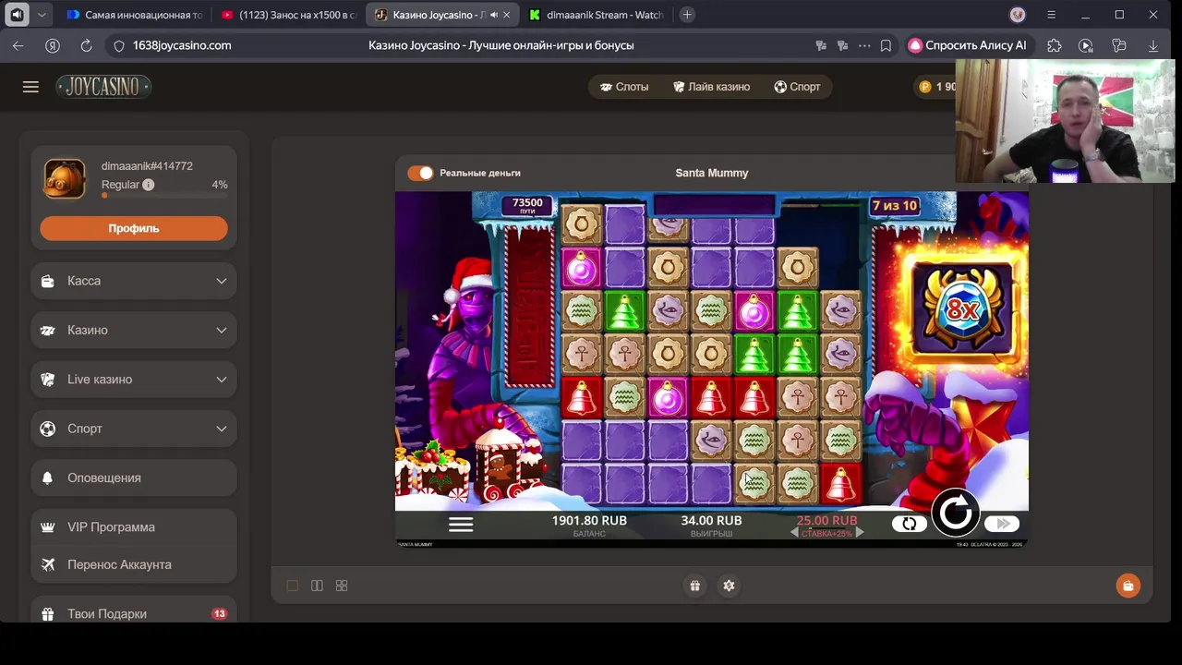Open the Спорт section in the top navigation
This screenshot has height=665, width=1182.
[797, 87]
